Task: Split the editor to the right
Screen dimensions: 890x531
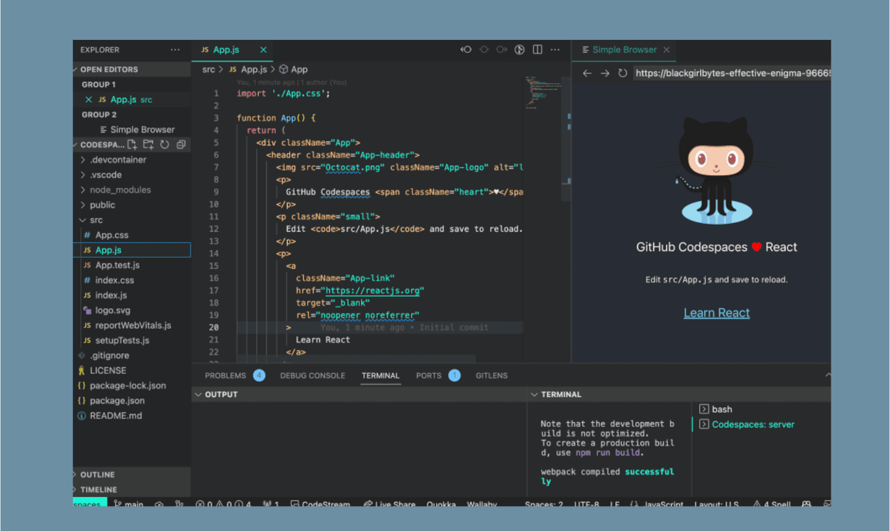Action: coord(537,49)
